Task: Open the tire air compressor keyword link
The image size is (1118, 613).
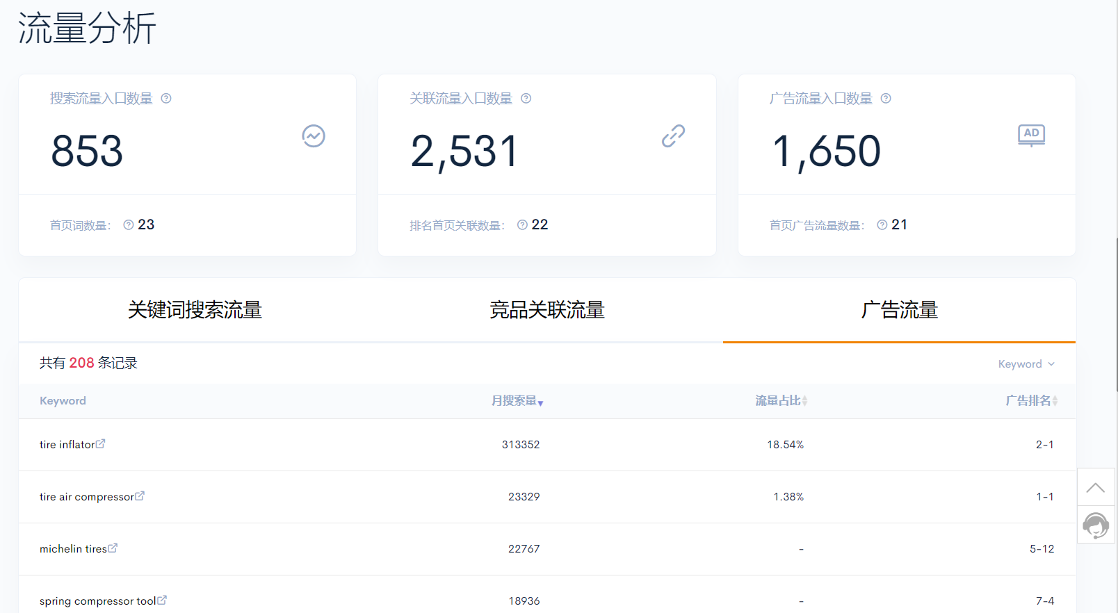Action: [x=86, y=497]
